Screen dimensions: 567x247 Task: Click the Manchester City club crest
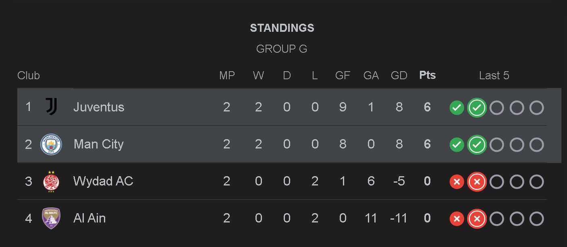51,144
